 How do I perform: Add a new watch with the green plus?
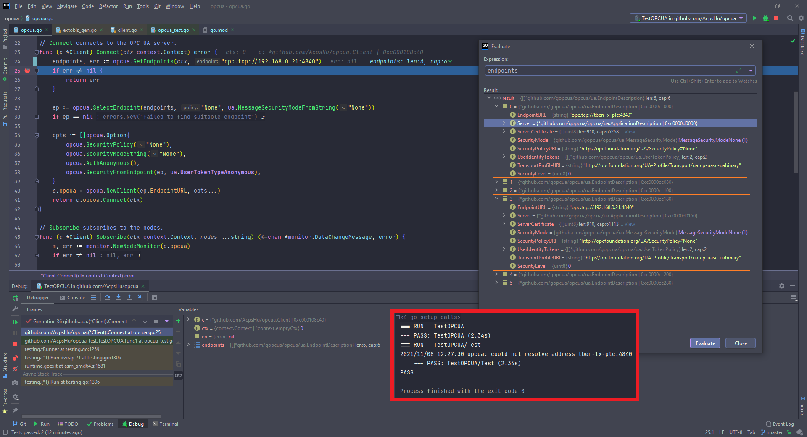pyautogui.click(x=178, y=321)
